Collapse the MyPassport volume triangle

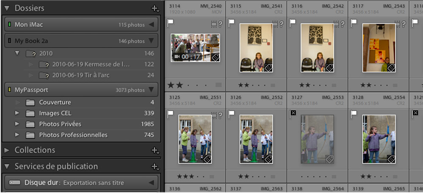tap(151, 89)
